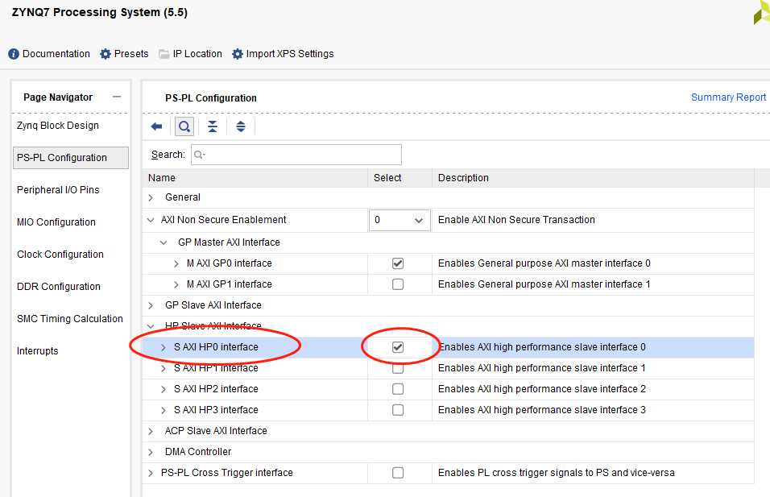Screen dimensions: 770x497
Task: Collapse GP Master AXI Interface group
Action: pos(164,242)
